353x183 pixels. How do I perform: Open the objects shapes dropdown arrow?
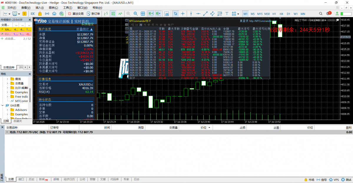tap(238, 14)
